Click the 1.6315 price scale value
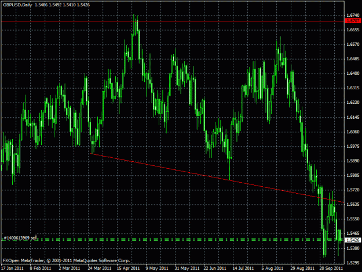 [353, 88]
